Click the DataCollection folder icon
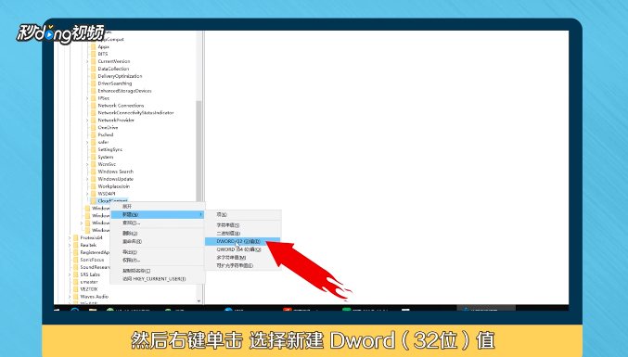The width and height of the screenshot is (628, 357). [94, 69]
